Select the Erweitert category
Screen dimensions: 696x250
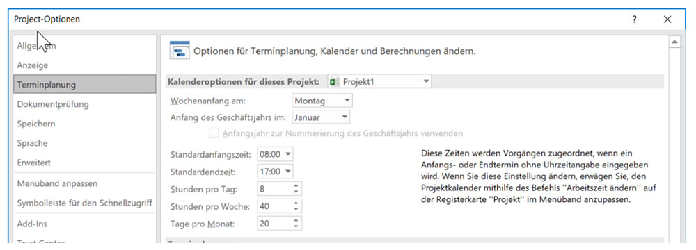click(84, 162)
